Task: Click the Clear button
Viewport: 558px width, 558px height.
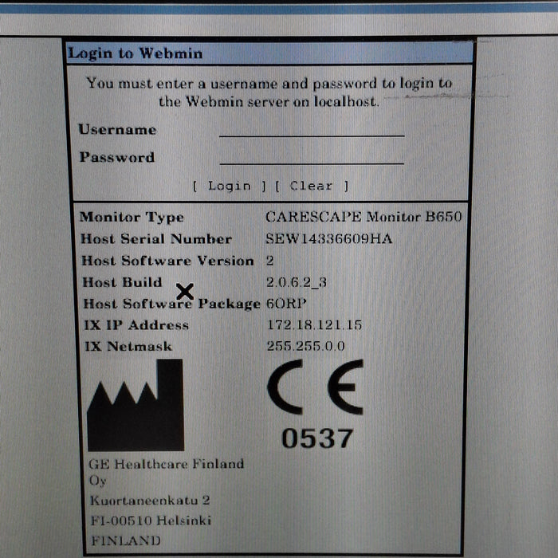Action: click(312, 186)
